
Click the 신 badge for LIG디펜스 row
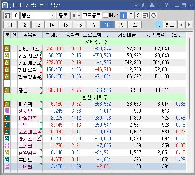(x=7, y=49)
